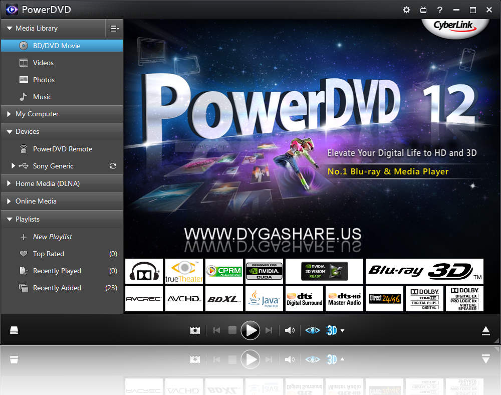The height and width of the screenshot is (395, 501).
Task: Select BD/DVD Movie in Media Library
Action: pos(62,46)
